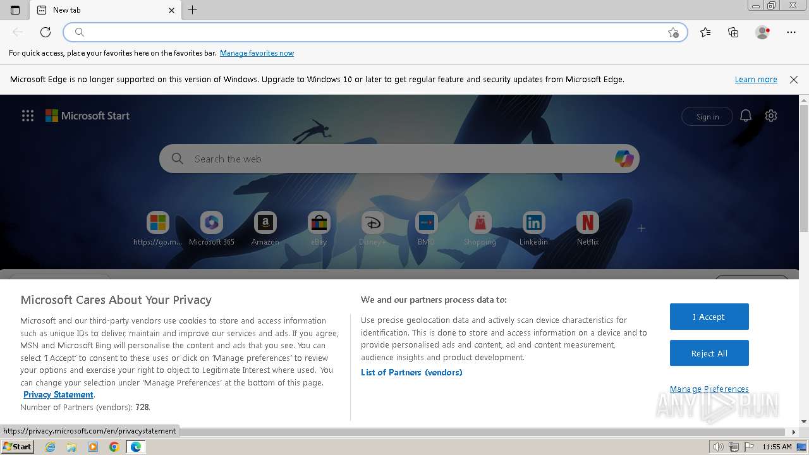The image size is (809, 455).
Task: Open the Microsoft 365 quick link
Action: click(212, 229)
